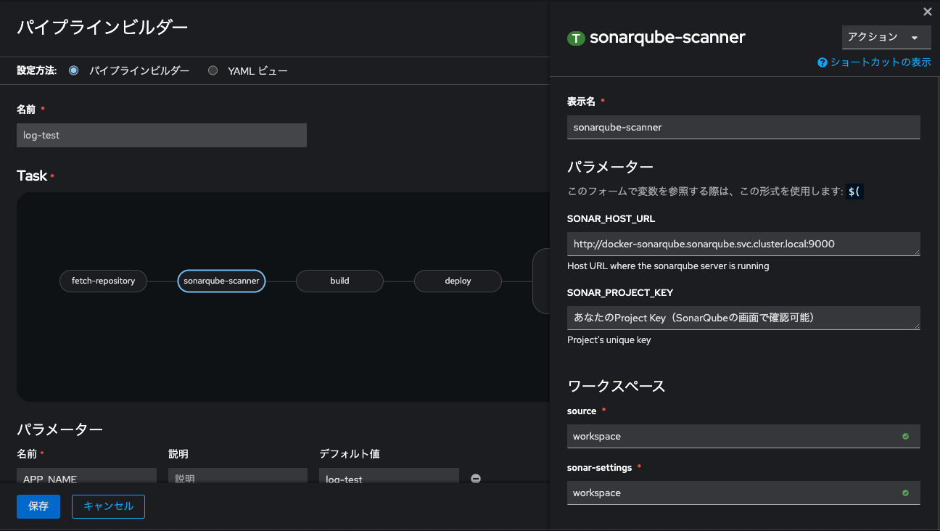Click the 'Project's unique key' help text
The height and width of the screenshot is (531, 940).
pos(609,340)
